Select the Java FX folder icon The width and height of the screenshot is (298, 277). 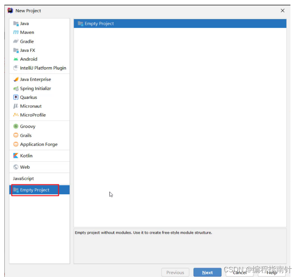pos(16,50)
